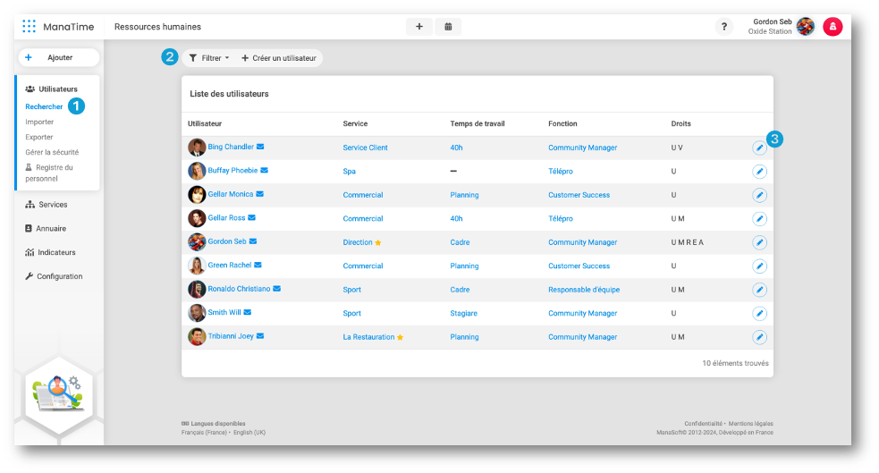879x473 pixels.
Task: Click the Spa service link
Action: tap(350, 172)
